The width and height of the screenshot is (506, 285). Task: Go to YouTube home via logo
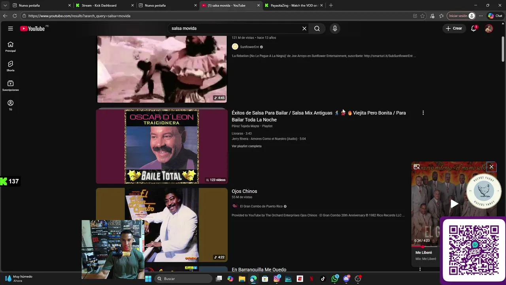pos(32,28)
